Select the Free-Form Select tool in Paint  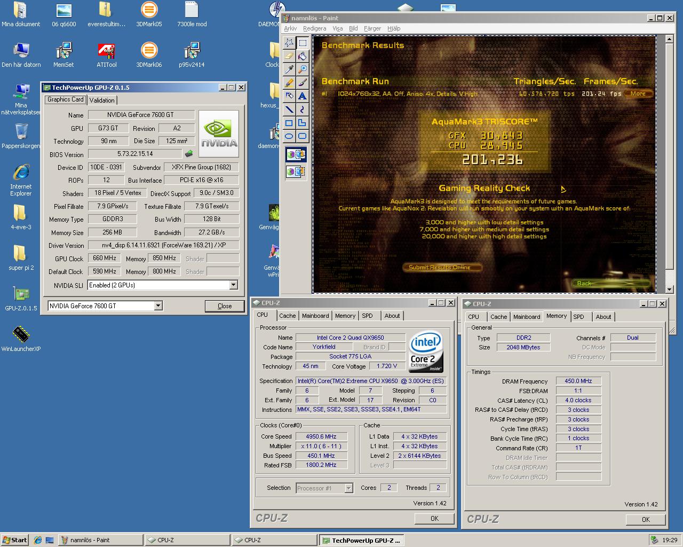289,42
